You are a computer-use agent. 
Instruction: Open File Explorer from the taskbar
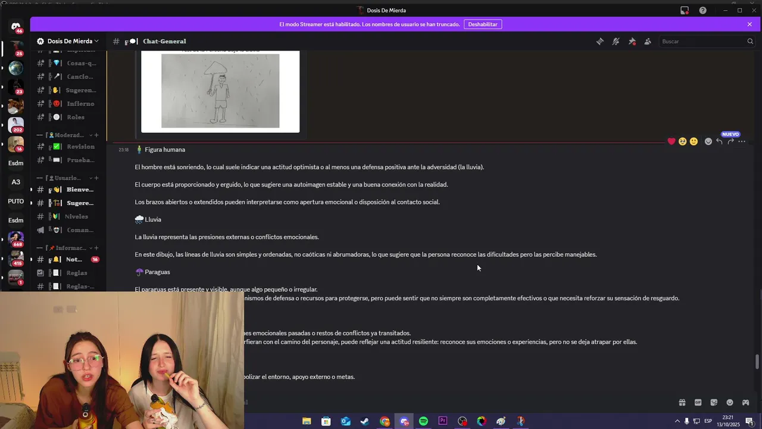307,421
